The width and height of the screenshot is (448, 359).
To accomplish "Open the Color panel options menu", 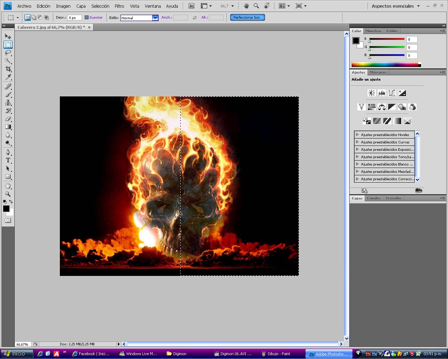I will click(443, 31).
